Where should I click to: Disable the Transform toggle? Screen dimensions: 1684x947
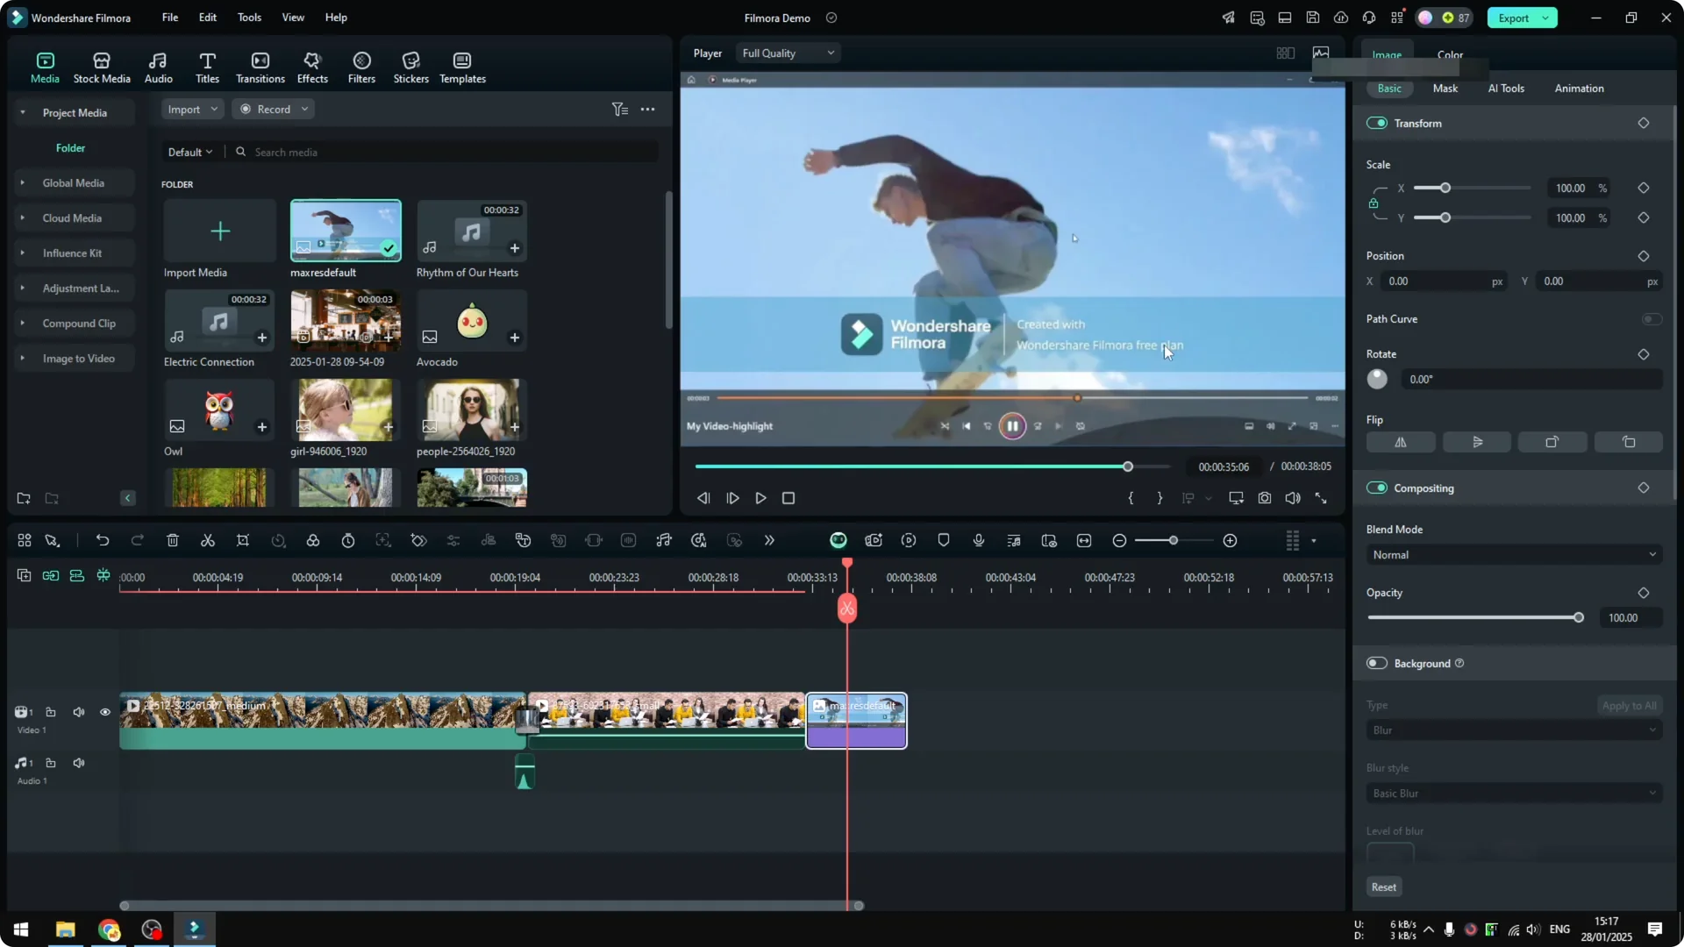coord(1377,124)
